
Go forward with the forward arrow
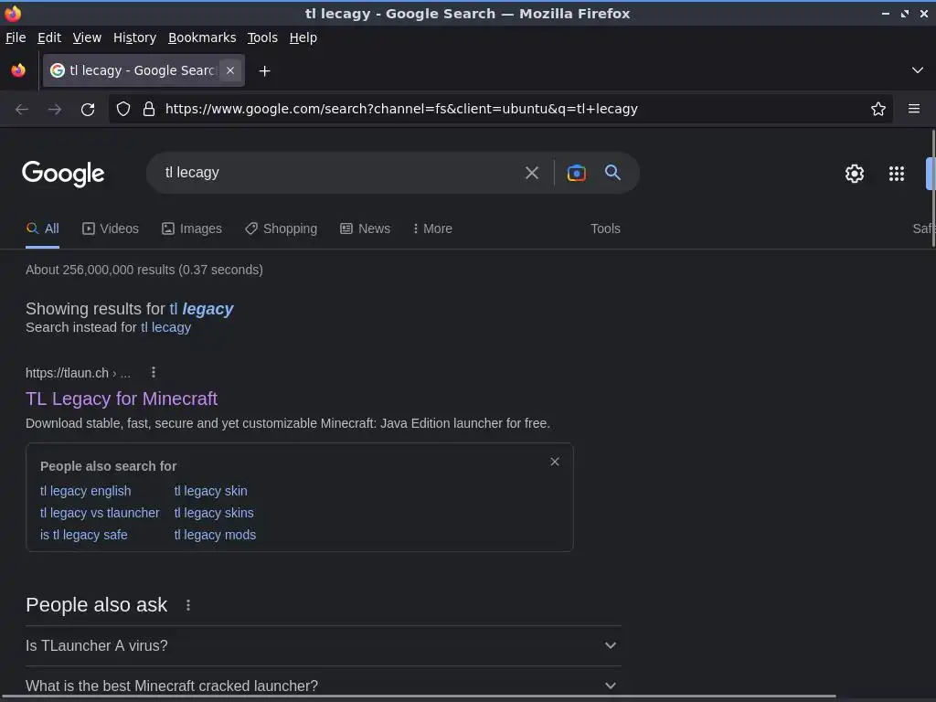[54, 110]
